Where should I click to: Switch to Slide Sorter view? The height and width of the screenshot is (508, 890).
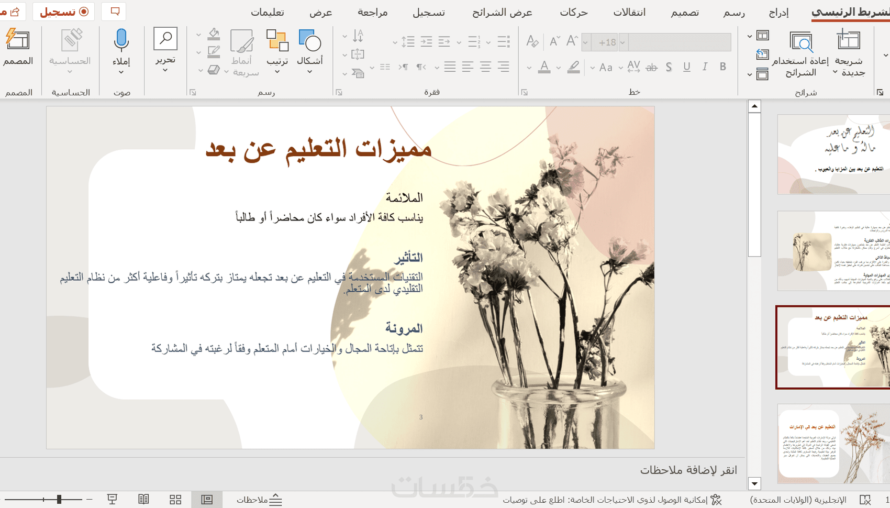175,500
